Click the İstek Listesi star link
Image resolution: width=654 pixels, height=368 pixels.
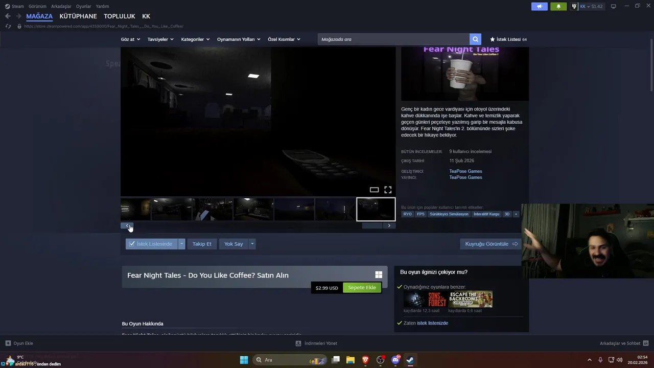pyautogui.click(x=508, y=39)
